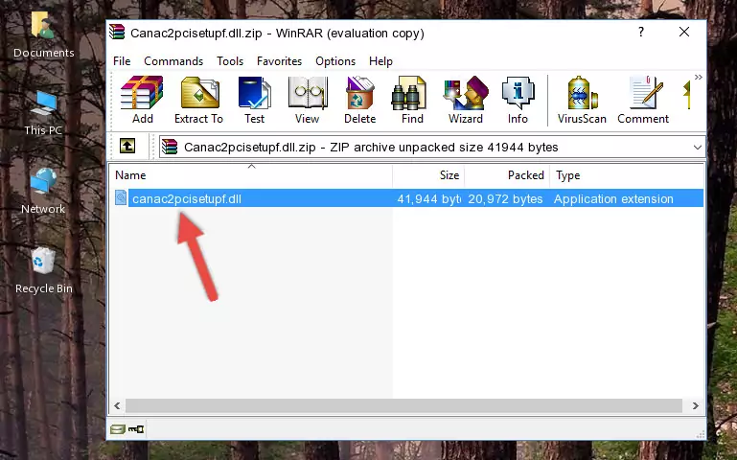Sort files by Size column
This screenshot has height=460, width=737.
click(x=428, y=175)
